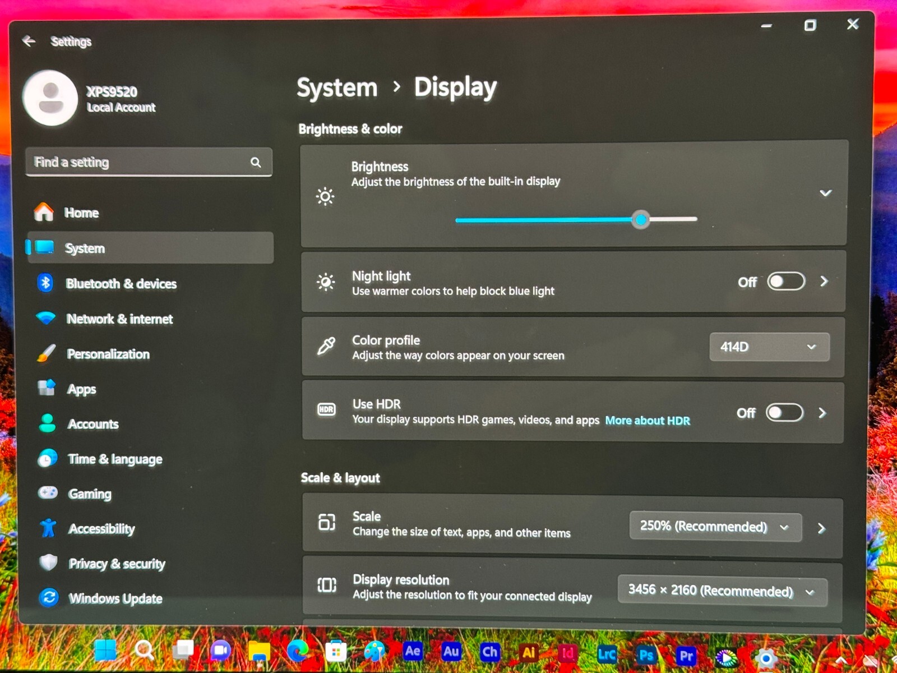This screenshot has width=897, height=673.
Task: Adjust the Brightness slider handle
Action: click(640, 220)
